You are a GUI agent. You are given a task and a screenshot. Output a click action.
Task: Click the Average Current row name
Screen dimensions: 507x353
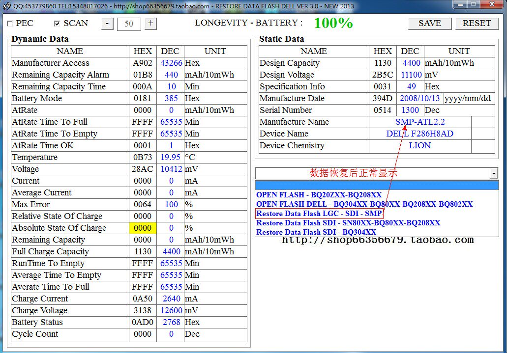[x=42, y=193]
